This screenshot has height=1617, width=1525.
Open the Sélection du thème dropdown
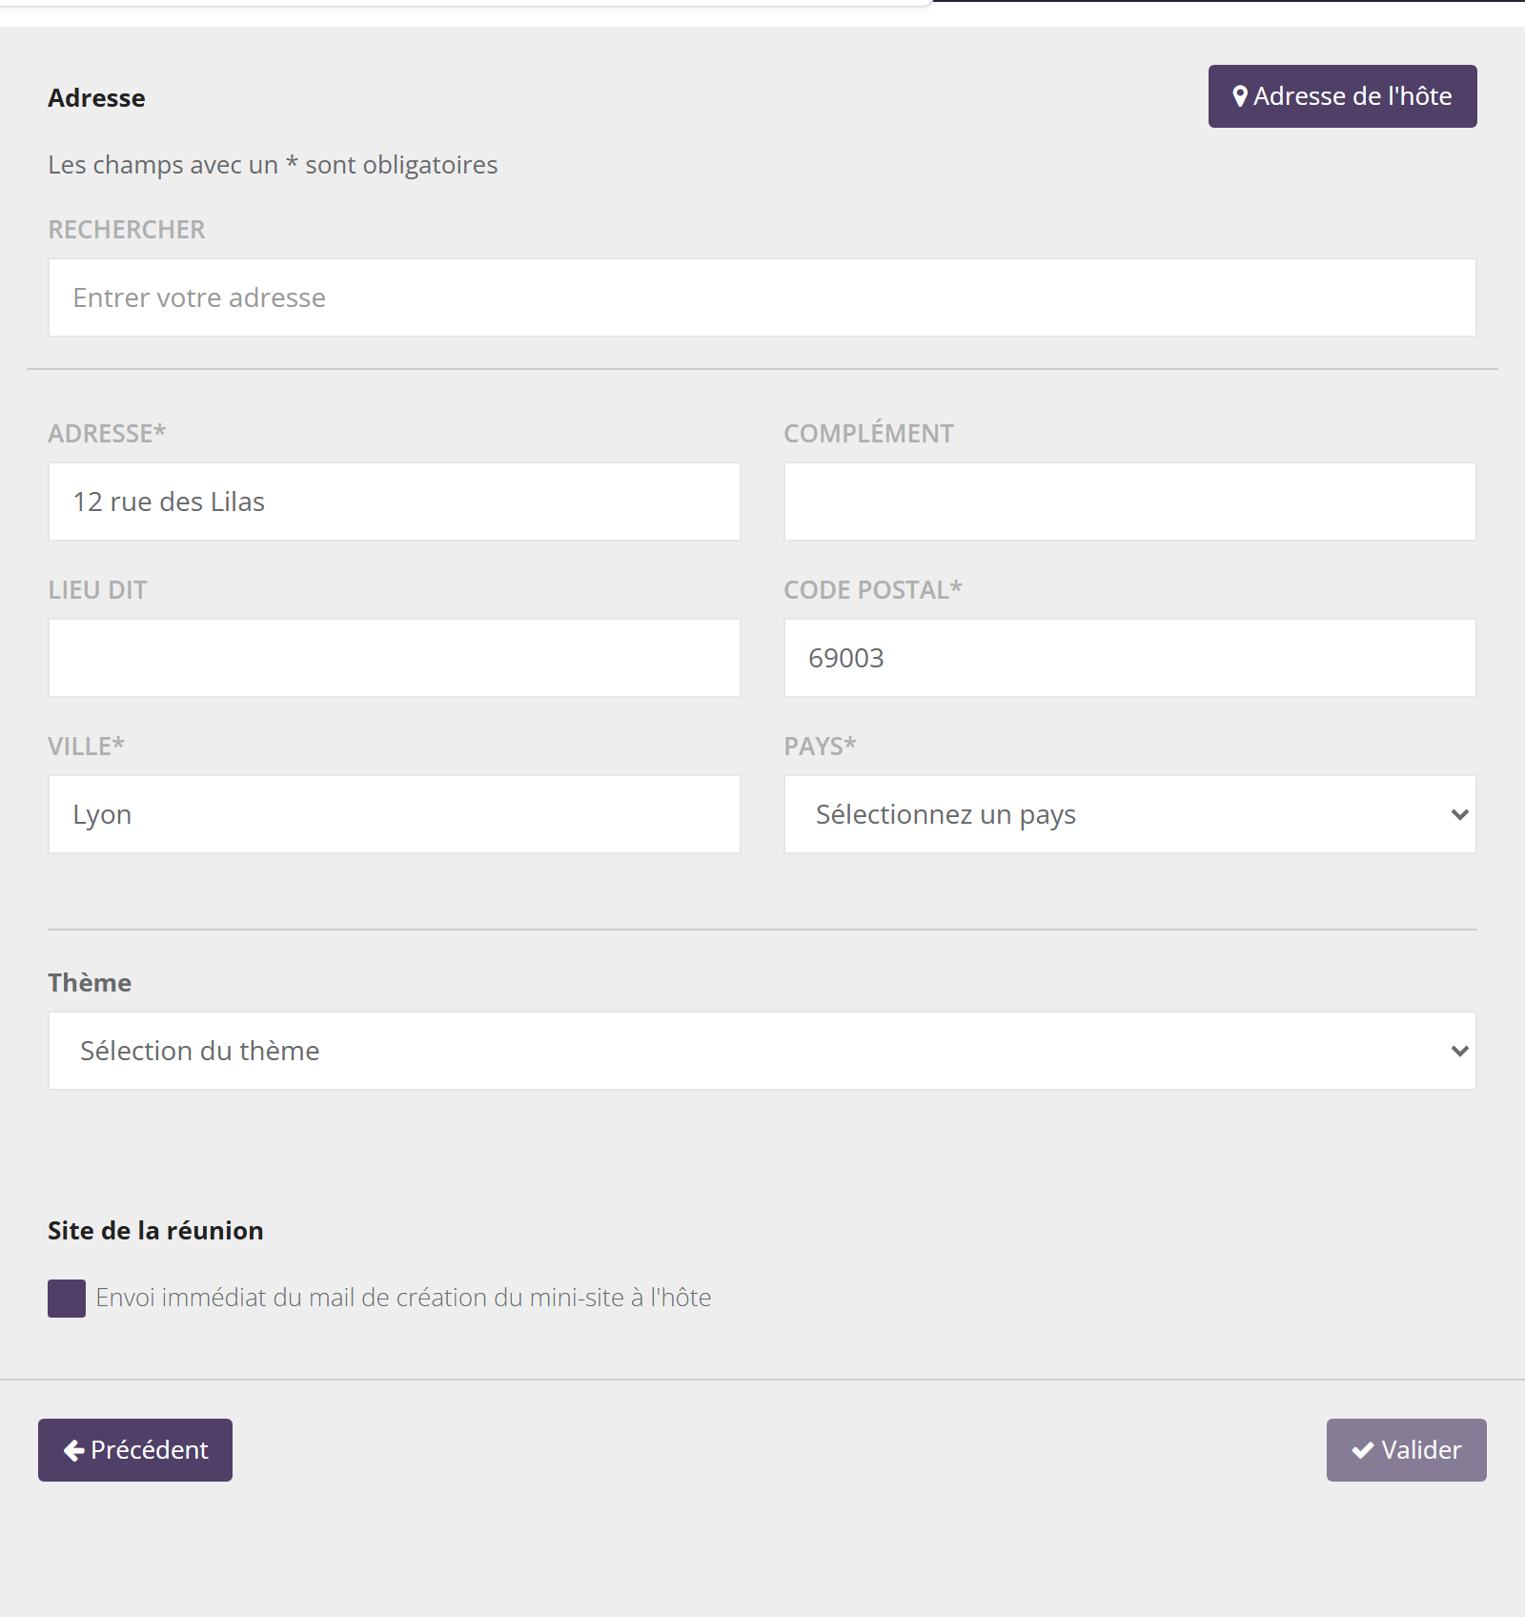762,1051
